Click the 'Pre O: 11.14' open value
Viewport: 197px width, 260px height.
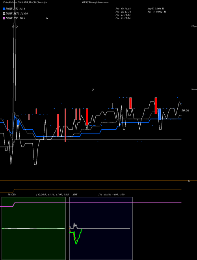(123, 8)
